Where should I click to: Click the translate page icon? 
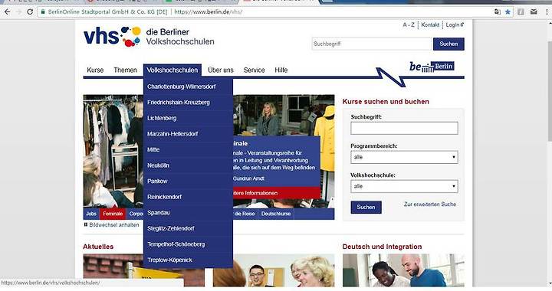point(498,11)
